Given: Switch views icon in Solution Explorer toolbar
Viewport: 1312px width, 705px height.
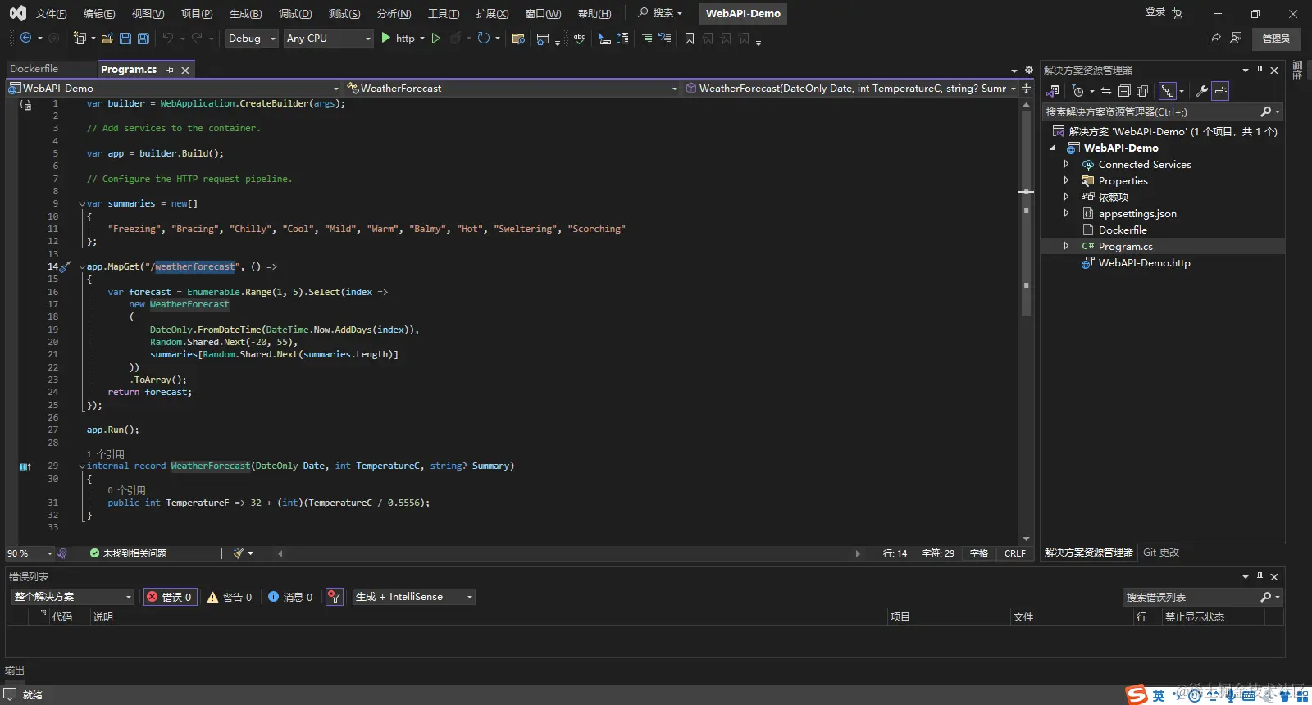Looking at the screenshot, I should (1054, 91).
